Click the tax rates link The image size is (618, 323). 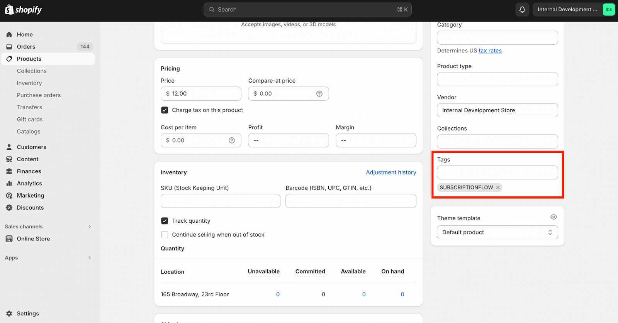(x=490, y=51)
